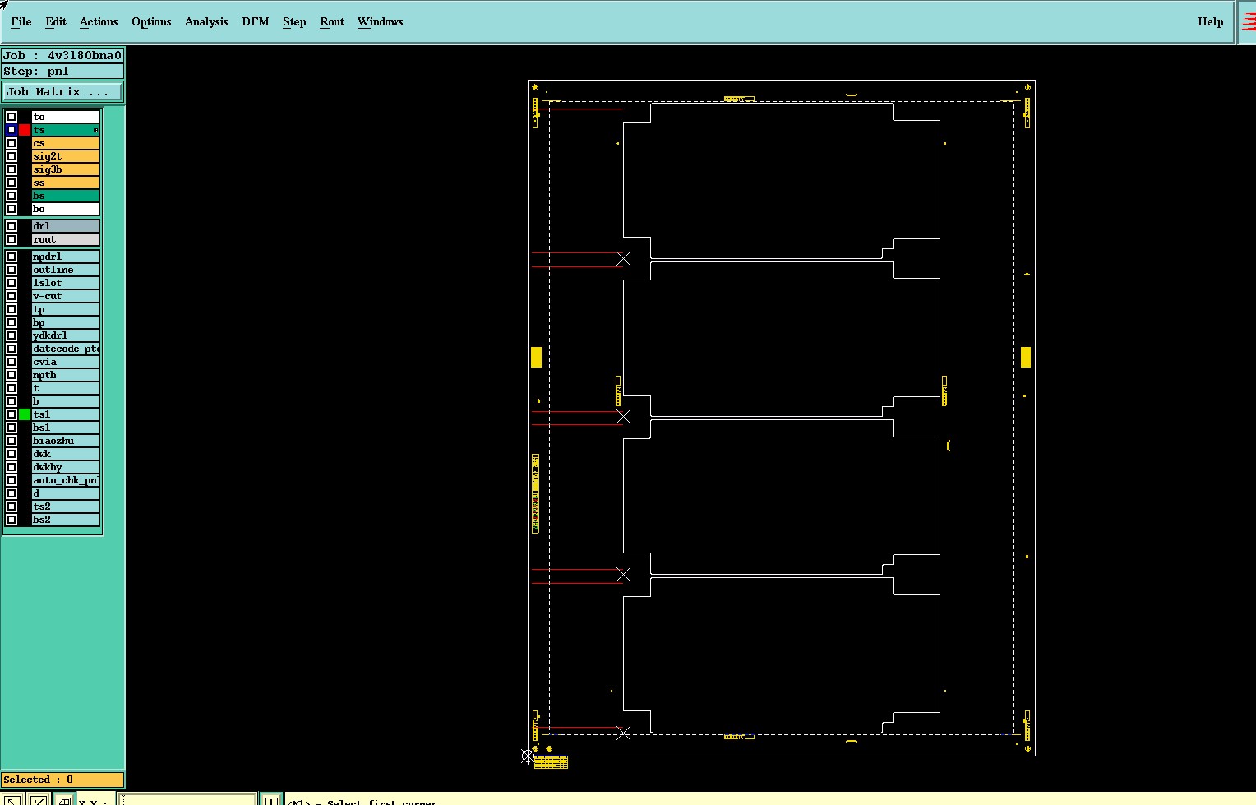This screenshot has width=1256, height=805.
Task: Click the small grid marker on ts row
Action: coord(95,130)
